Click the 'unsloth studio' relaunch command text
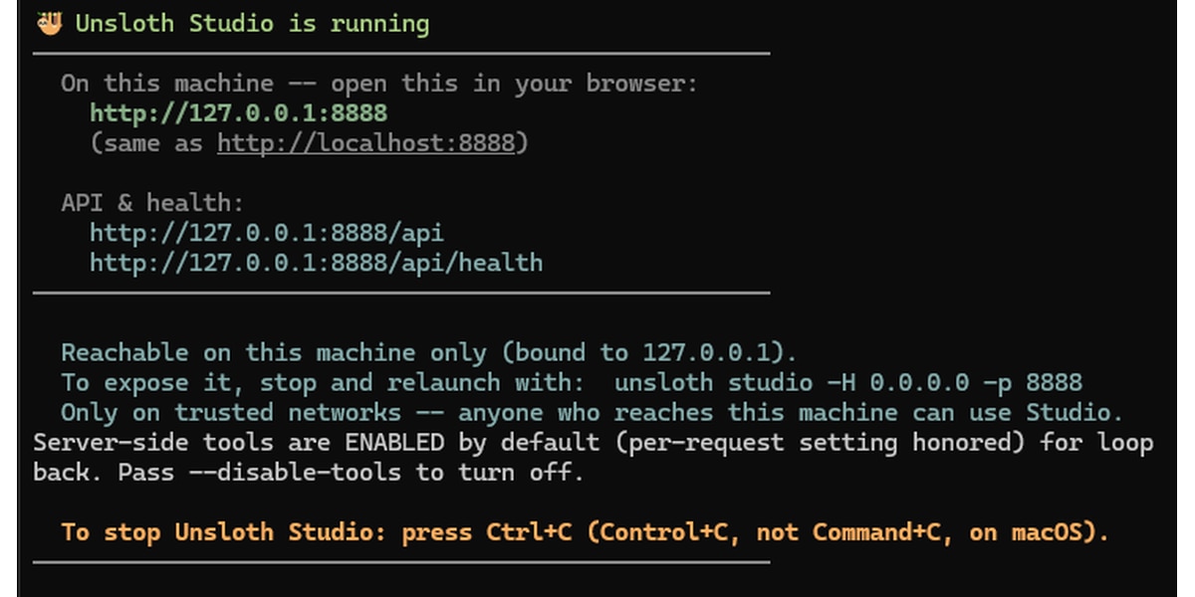 point(713,382)
